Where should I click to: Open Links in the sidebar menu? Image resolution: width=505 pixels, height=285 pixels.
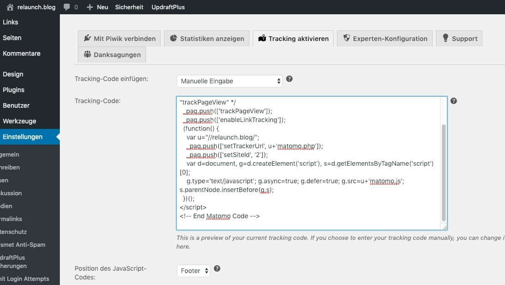tap(30, 22)
